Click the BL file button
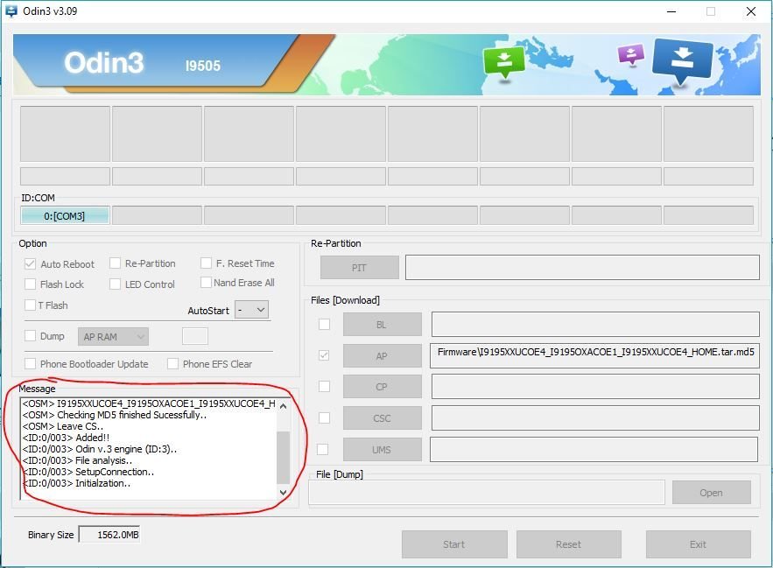This screenshot has width=773, height=568. click(382, 325)
